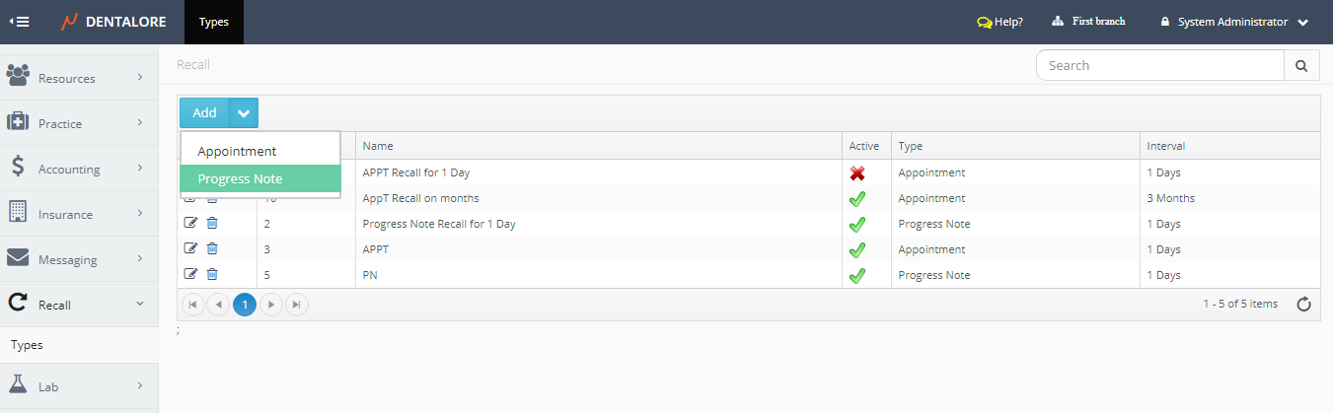Image resolution: width=1333 pixels, height=413 pixels.
Task: Go to the first page of the grid
Action: 193,305
